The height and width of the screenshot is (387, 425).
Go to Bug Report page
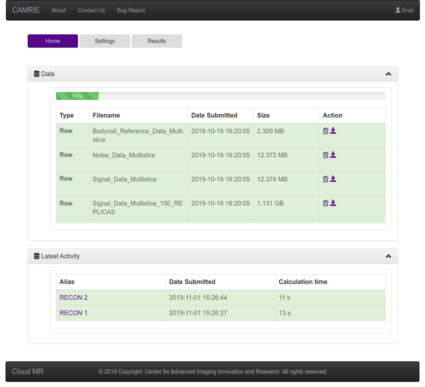(131, 10)
